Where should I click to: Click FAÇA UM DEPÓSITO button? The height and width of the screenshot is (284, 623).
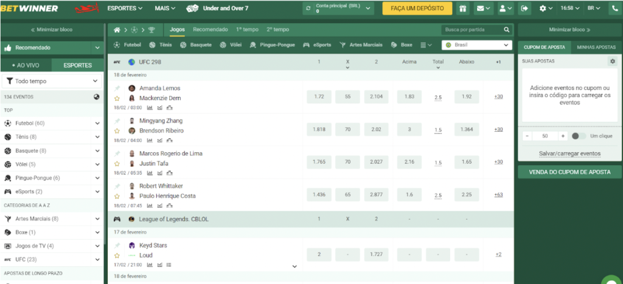pyautogui.click(x=417, y=8)
